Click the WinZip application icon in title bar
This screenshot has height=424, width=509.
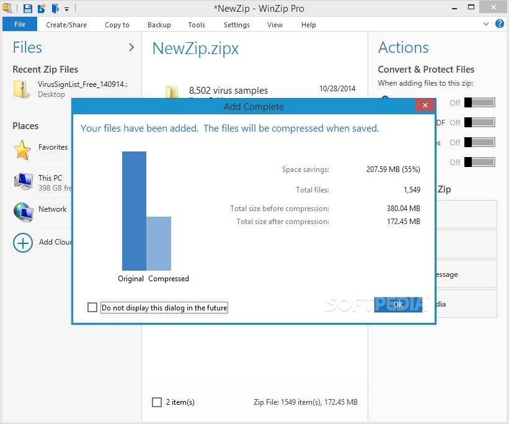click(x=7, y=8)
